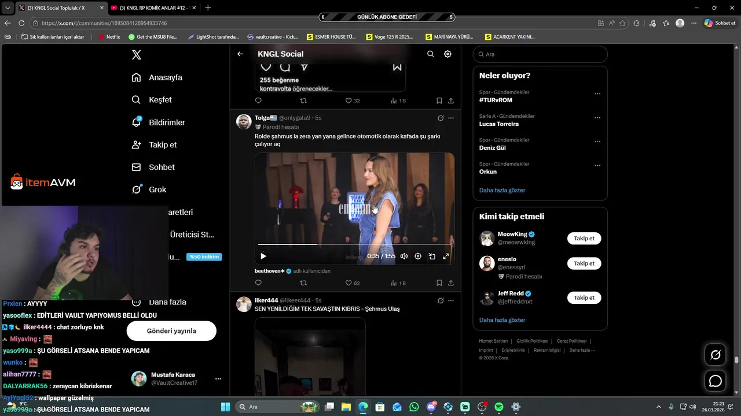Add page to favorites star icon
The width and height of the screenshot is (741, 416).
623,23
